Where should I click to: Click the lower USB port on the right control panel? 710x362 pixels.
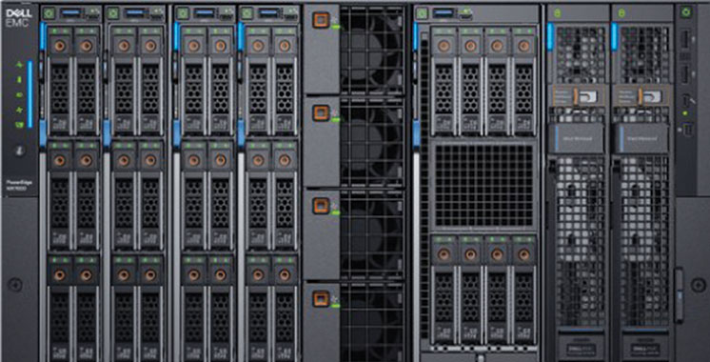(685, 74)
